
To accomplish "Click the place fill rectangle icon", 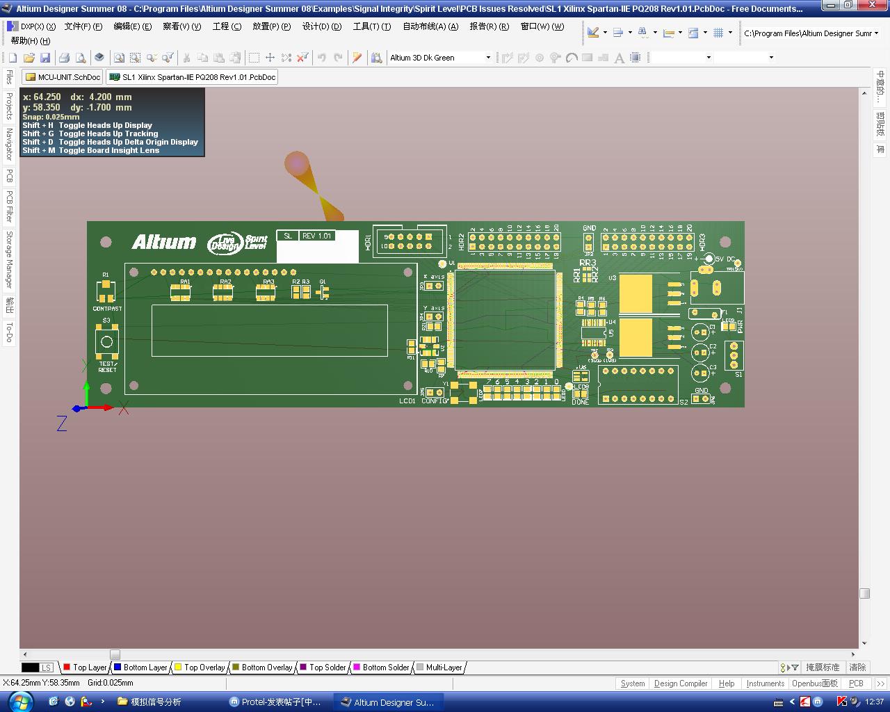I will [588, 58].
